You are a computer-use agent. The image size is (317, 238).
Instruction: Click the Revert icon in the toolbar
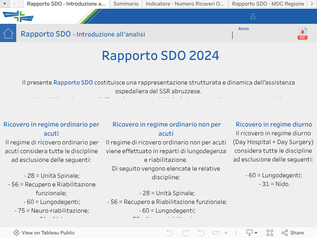pyautogui.click(x=201, y=233)
